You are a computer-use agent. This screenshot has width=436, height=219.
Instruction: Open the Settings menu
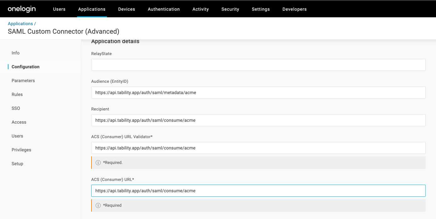261,9
